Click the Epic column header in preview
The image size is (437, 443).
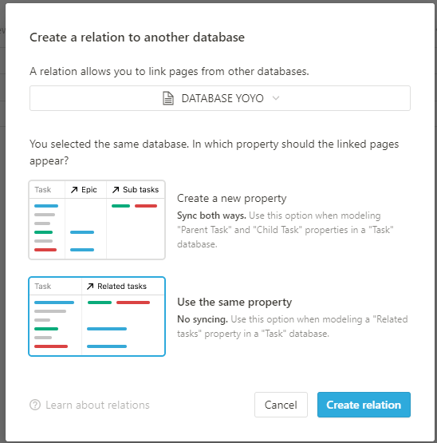(x=85, y=190)
